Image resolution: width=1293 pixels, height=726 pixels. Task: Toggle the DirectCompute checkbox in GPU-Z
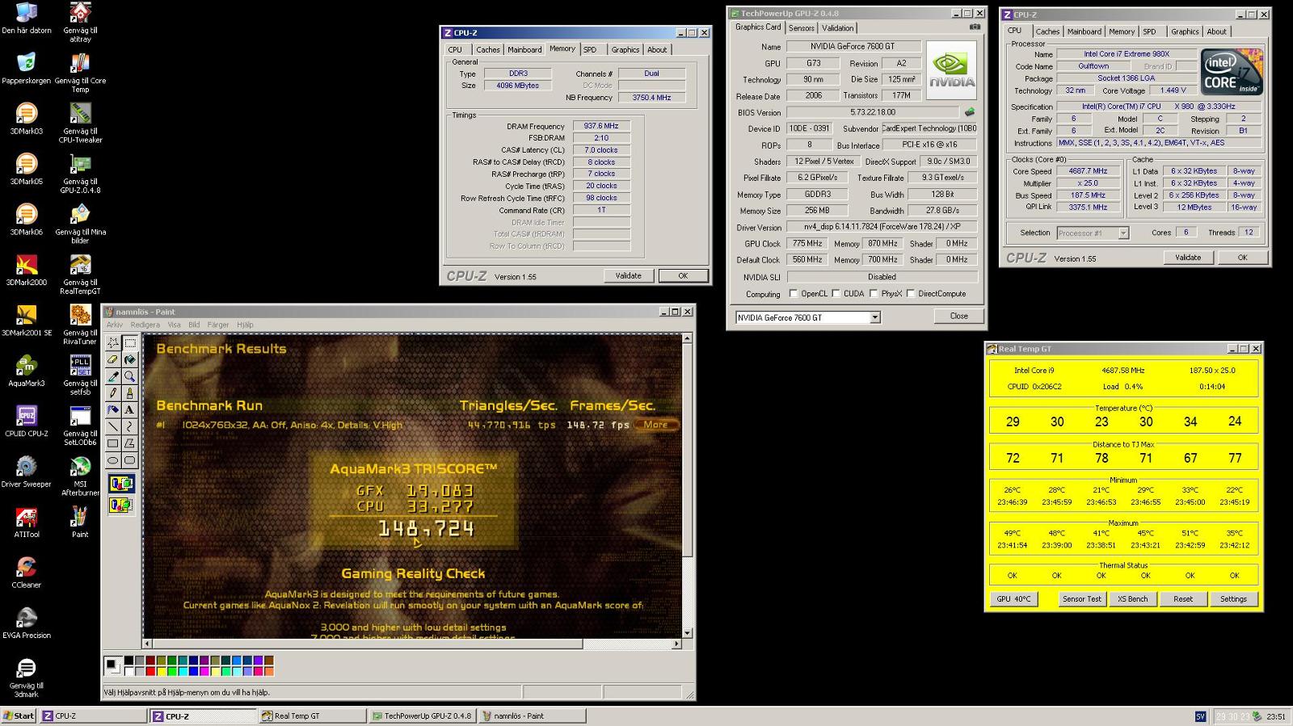(911, 294)
